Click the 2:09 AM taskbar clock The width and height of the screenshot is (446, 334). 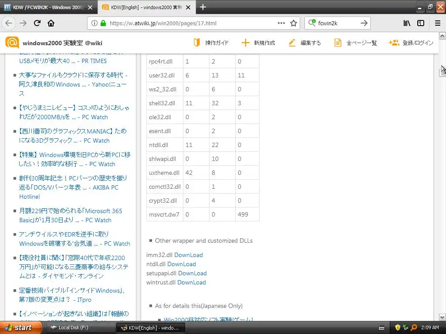coord(430,327)
